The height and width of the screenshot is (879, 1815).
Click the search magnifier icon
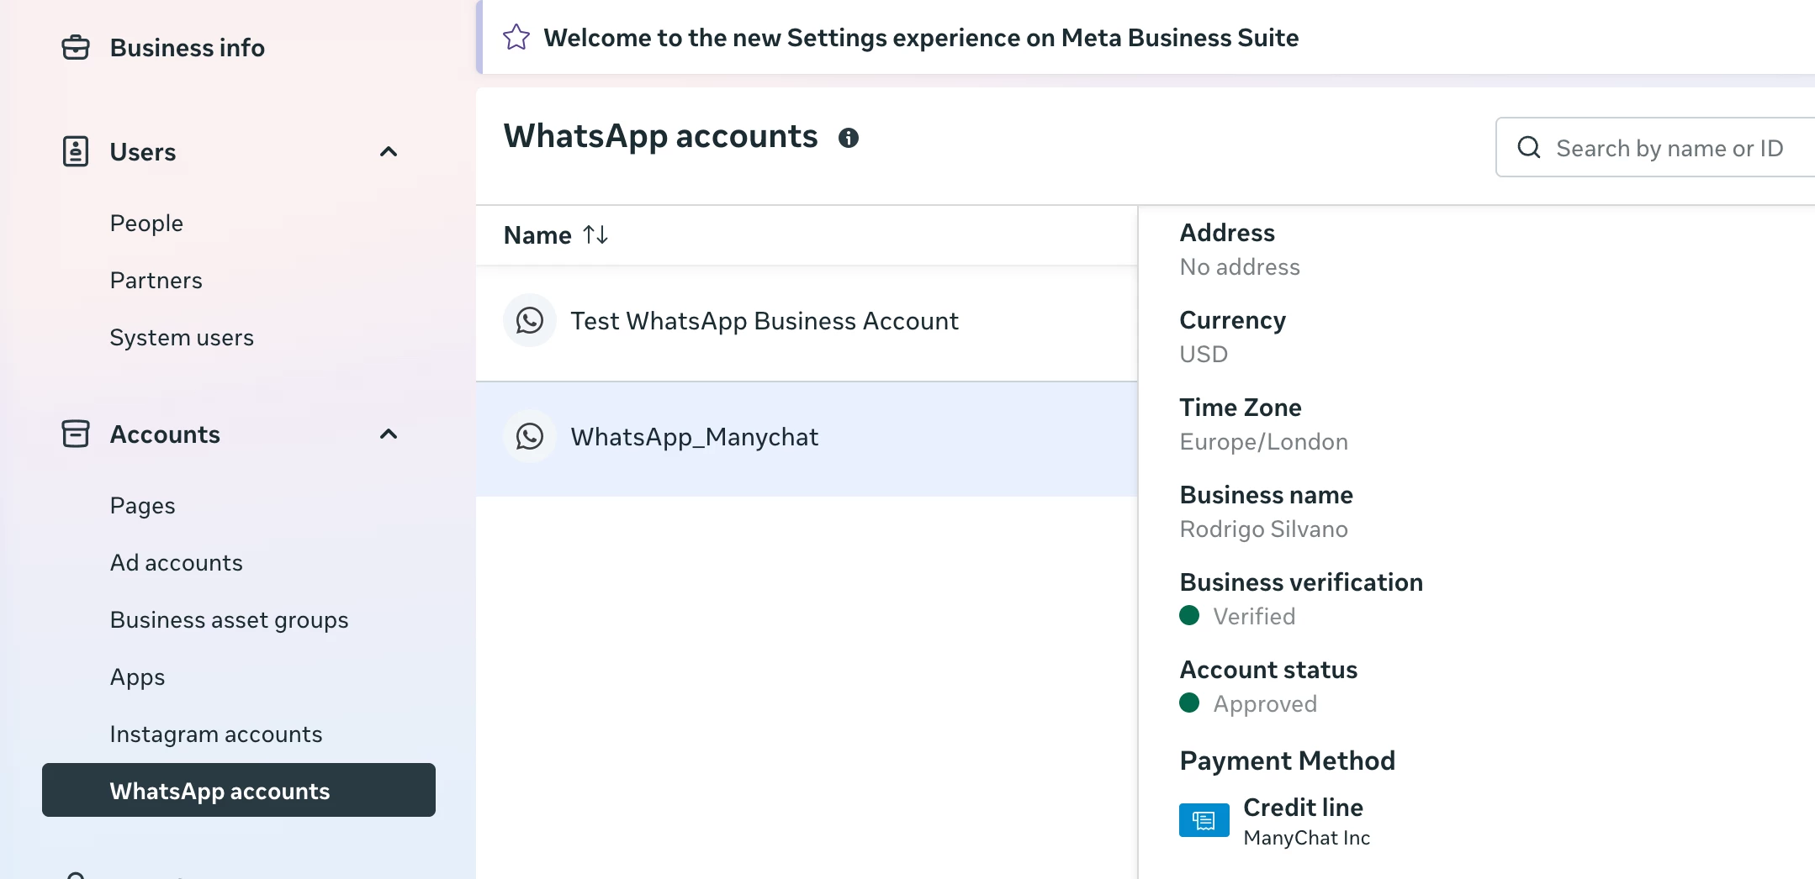pyautogui.click(x=1529, y=148)
